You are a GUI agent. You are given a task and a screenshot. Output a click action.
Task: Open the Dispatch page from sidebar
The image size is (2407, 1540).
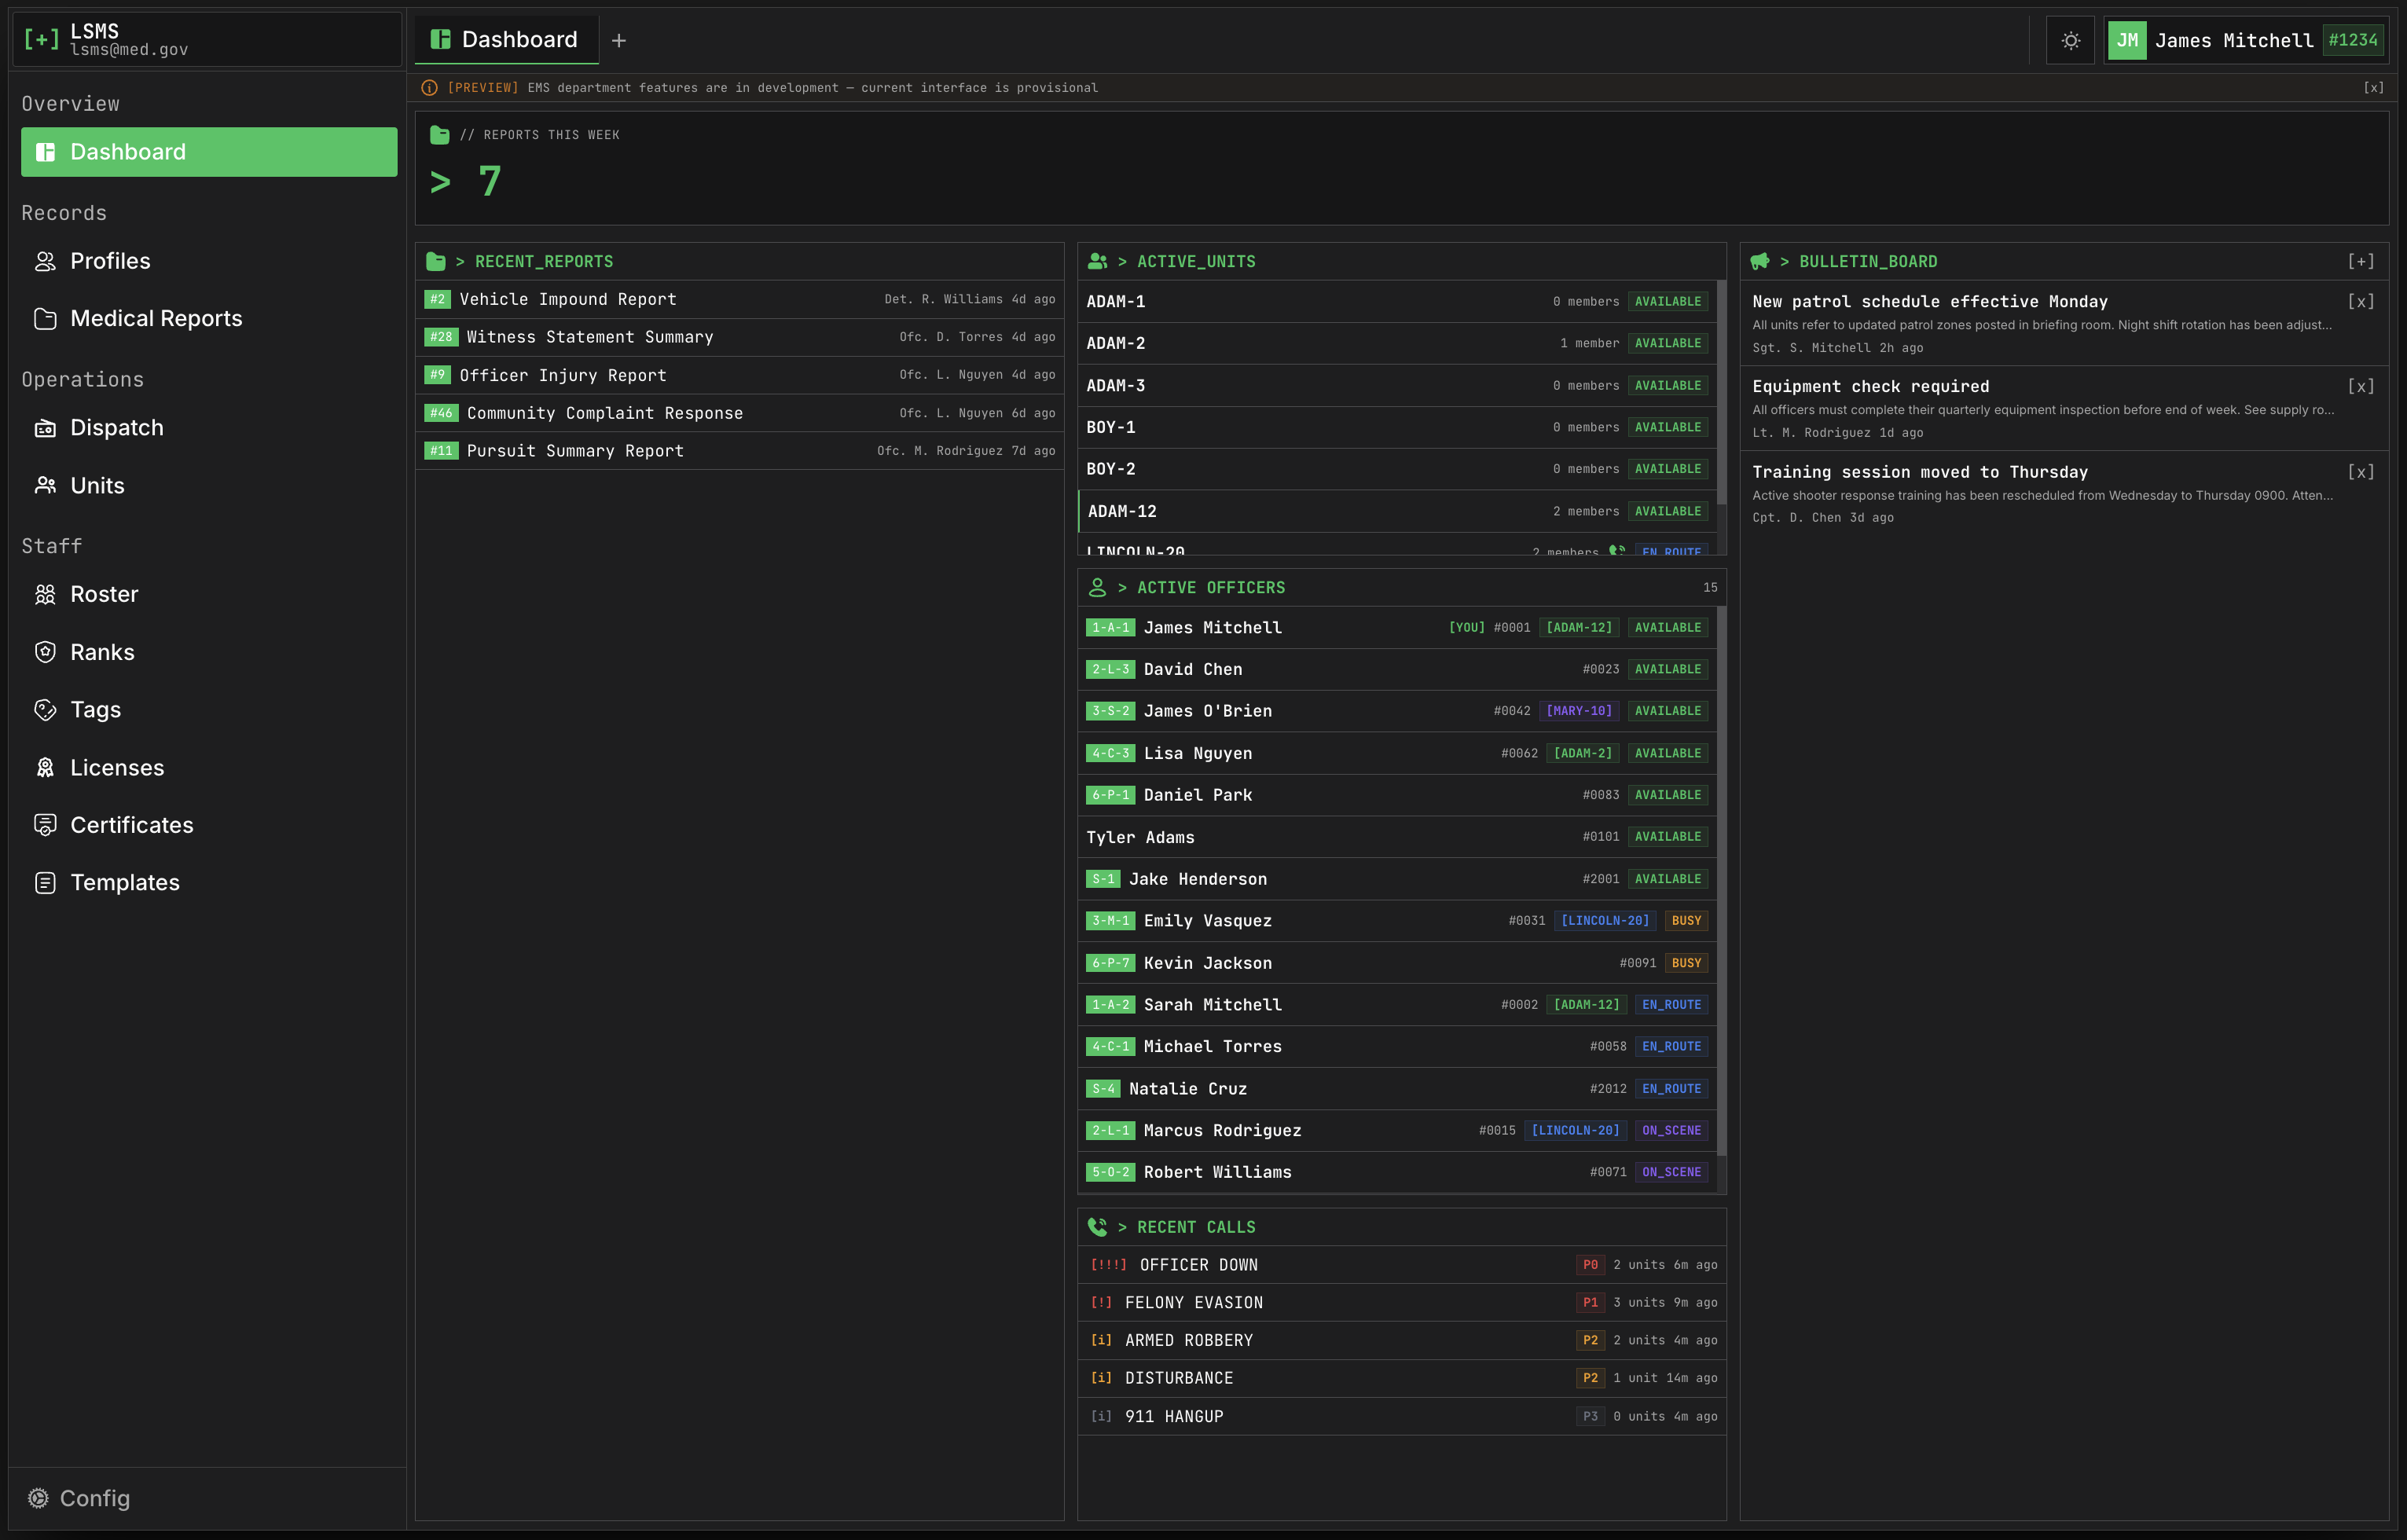pyautogui.click(x=116, y=428)
